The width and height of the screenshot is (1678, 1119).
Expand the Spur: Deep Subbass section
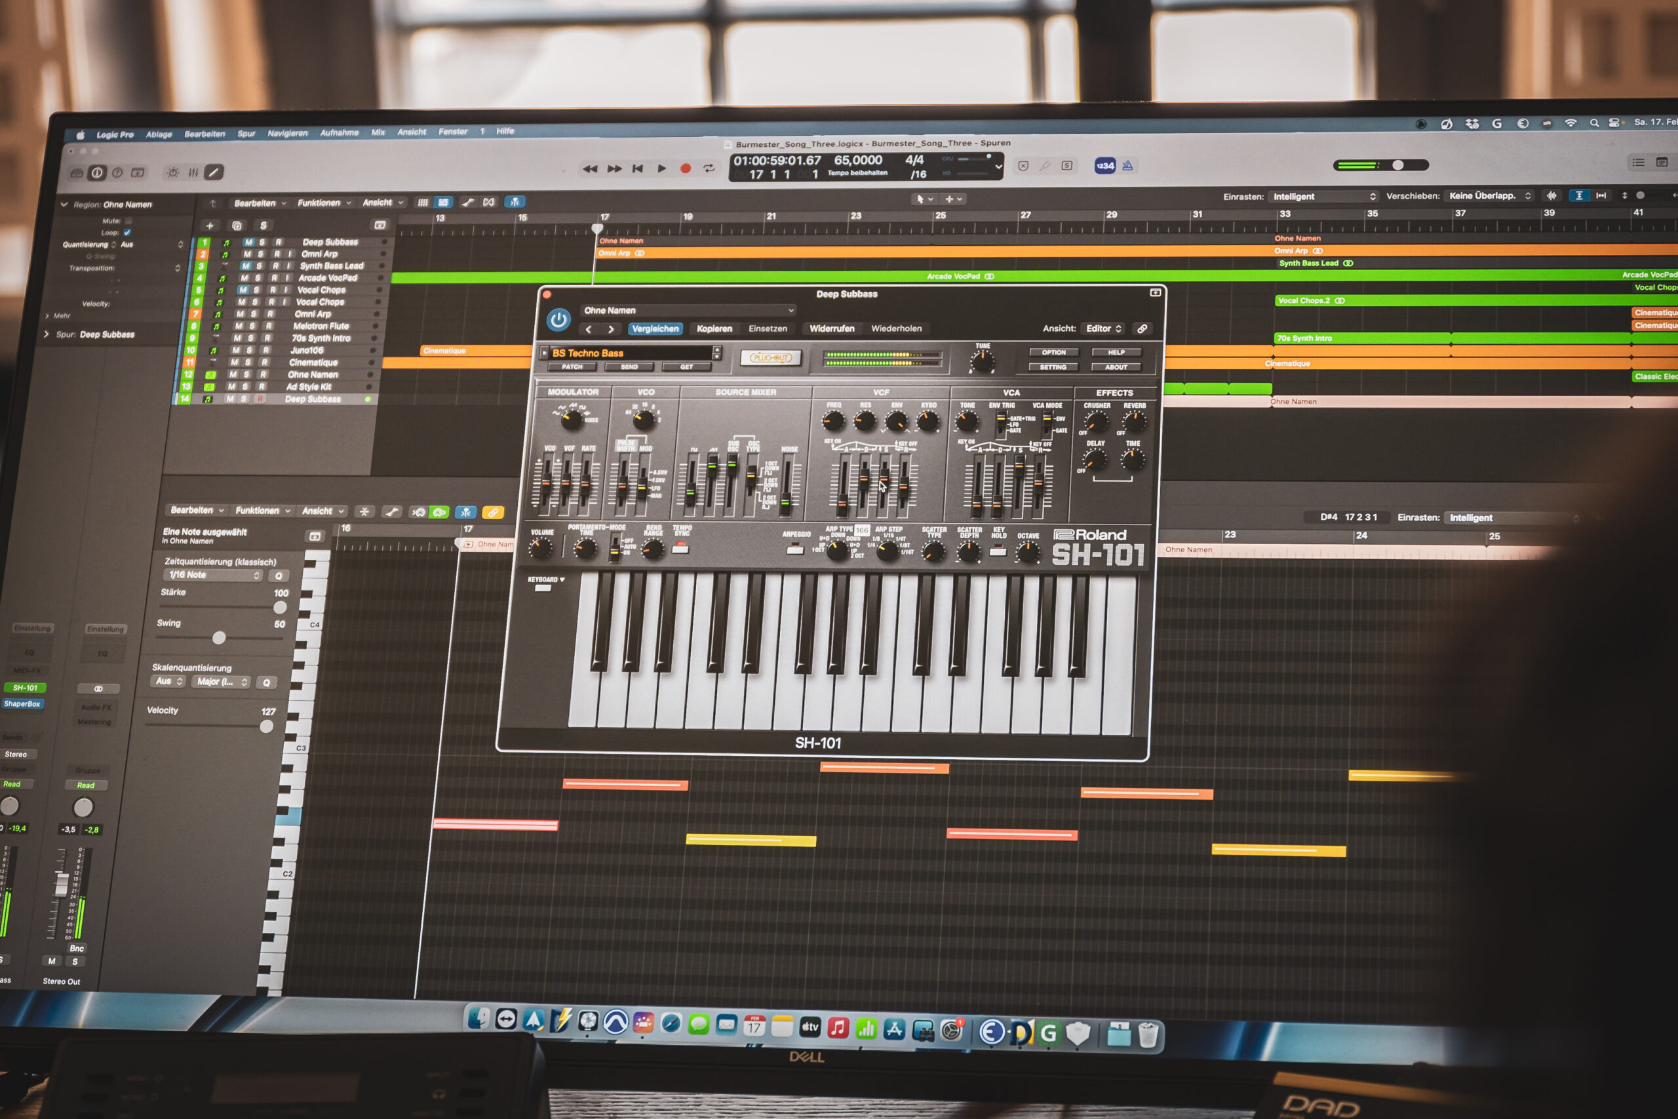click(x=47, y=334)
